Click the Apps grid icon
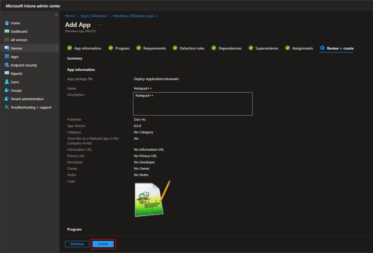Image resolution: width=373 pixels, height=253 pixels. click(x=7, y=56)
